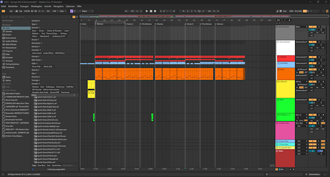Select Drums in the browser library
Screen dimensions: 330x177
(x=8, y=35)
